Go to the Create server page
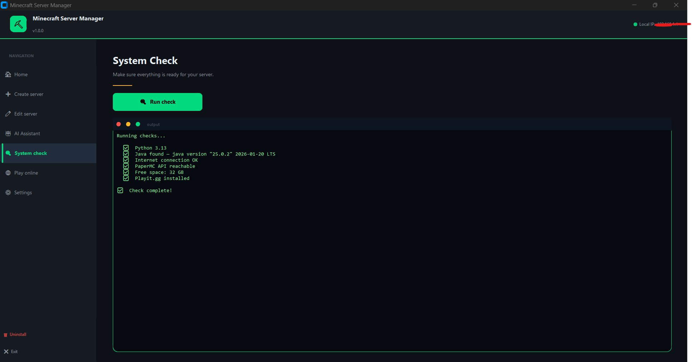692x362 pixels. (29, 94)
